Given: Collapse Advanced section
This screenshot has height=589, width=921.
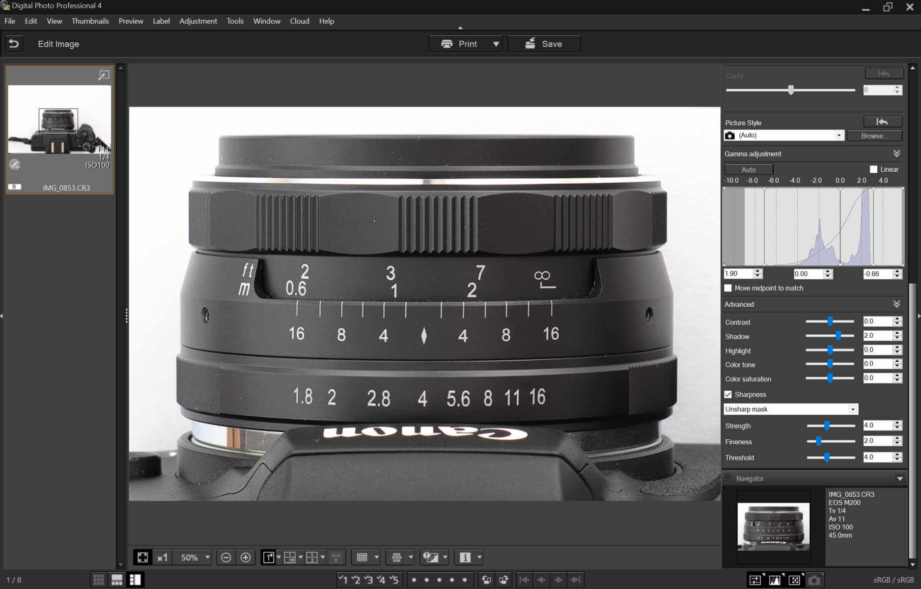Looking at the screenshot, I should [896, 304].
